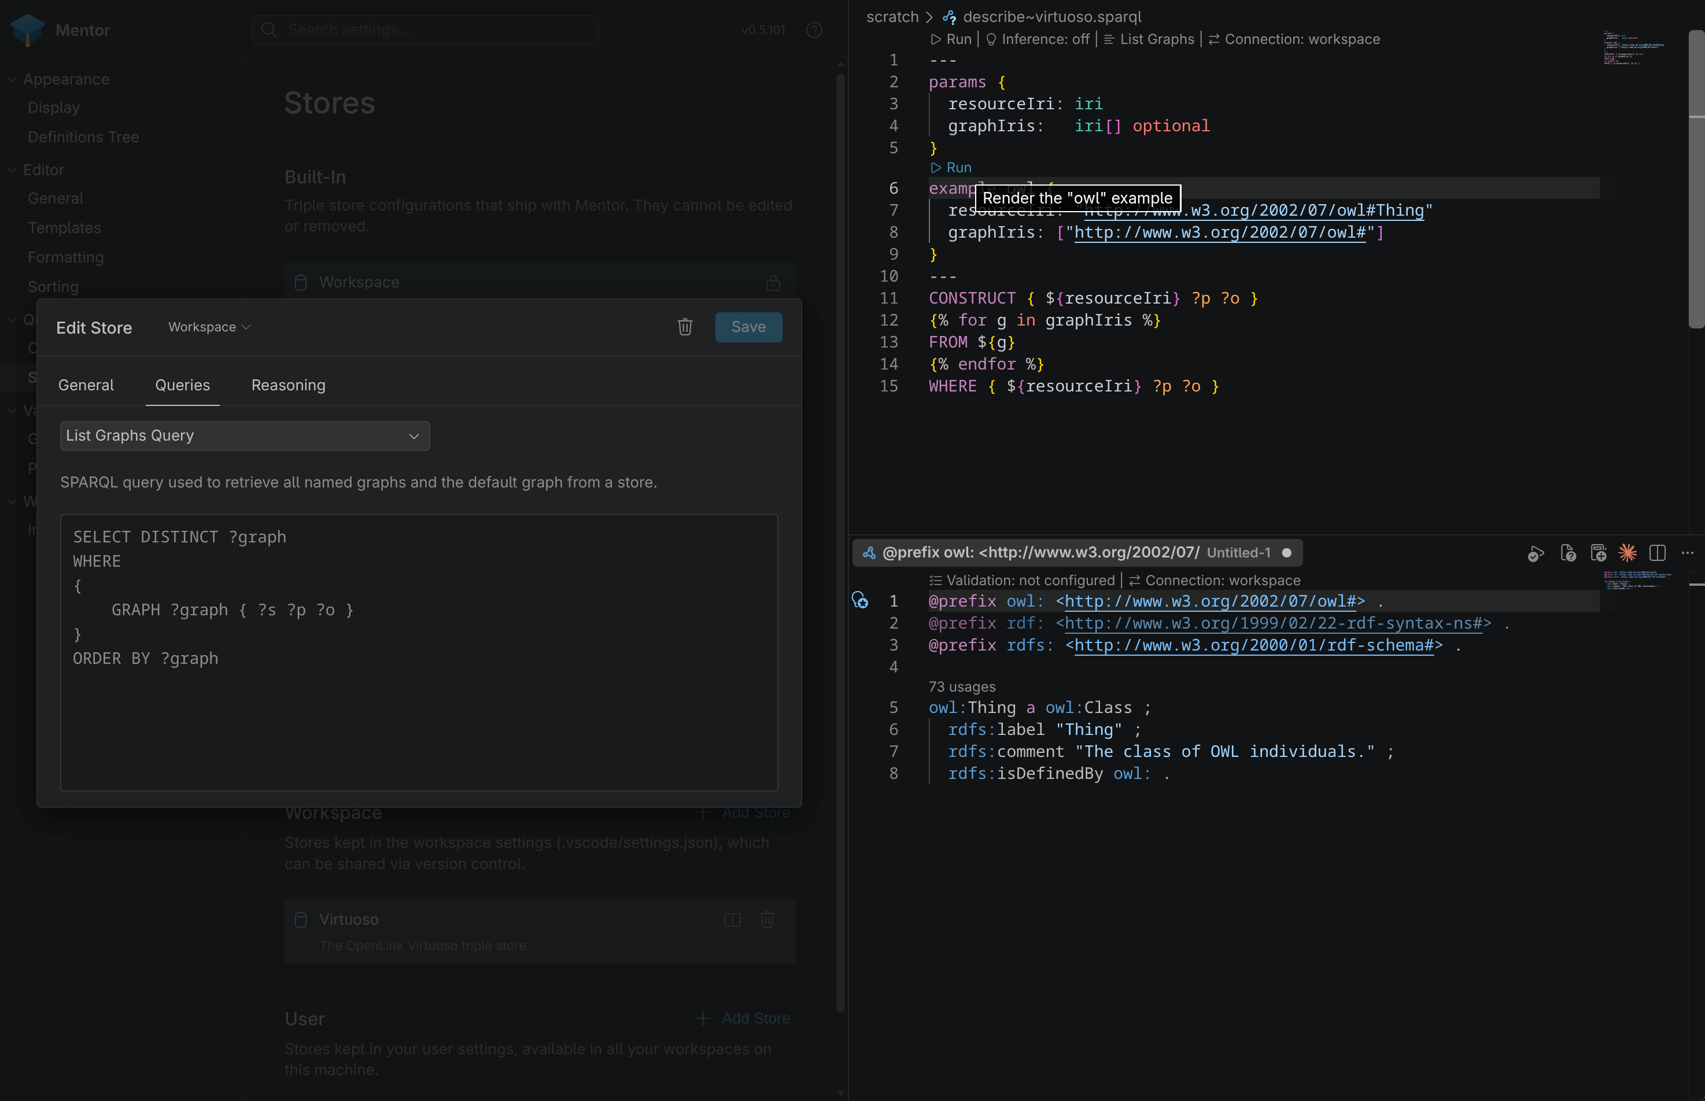Open the owl#Thing IRI link on line 7
Image resolution: width=1705 pixels, height=1101 pixels.
[x=1254, y=210]
